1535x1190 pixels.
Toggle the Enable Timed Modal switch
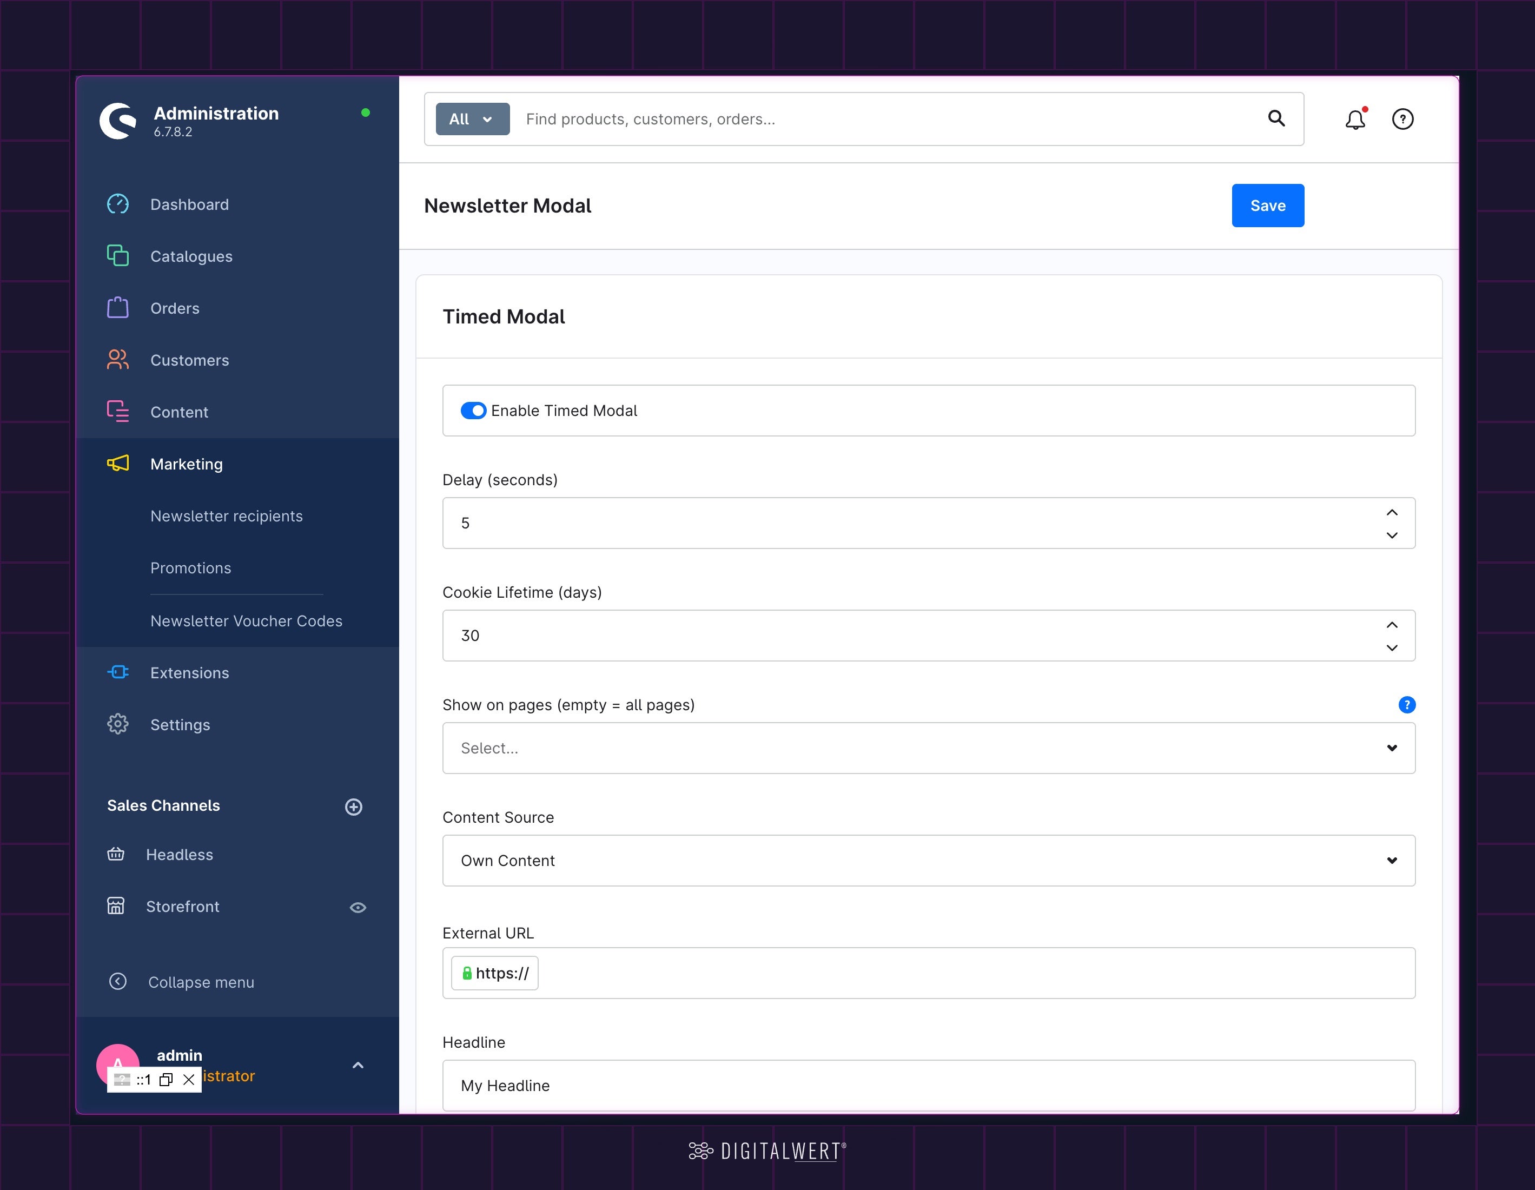click(473, 411)
